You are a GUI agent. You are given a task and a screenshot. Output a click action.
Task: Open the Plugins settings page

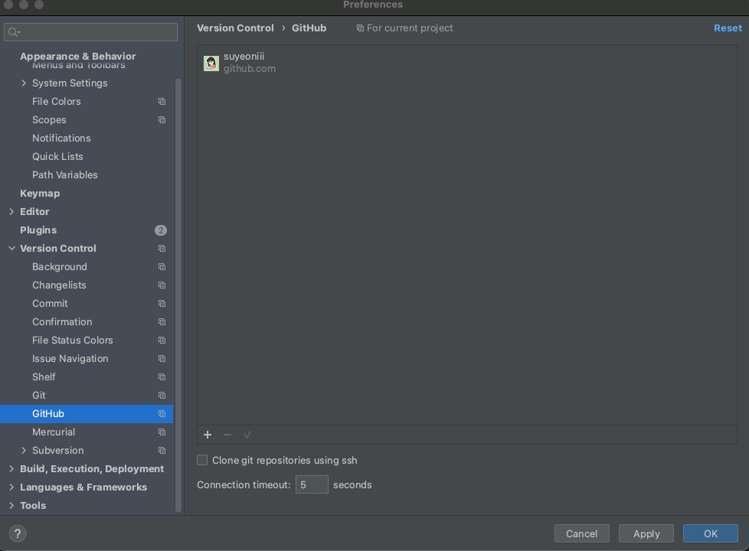coord(38,230)
